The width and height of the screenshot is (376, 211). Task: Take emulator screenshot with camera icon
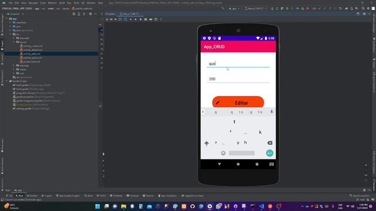coord(146,19)
